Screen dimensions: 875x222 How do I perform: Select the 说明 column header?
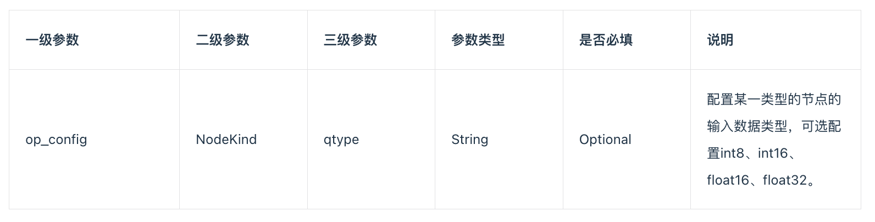(720, 40)
